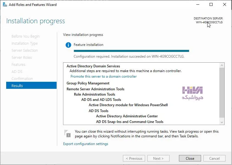
Task: Click the notifications flag icon near wizard tip
Action: pos(67,134)
